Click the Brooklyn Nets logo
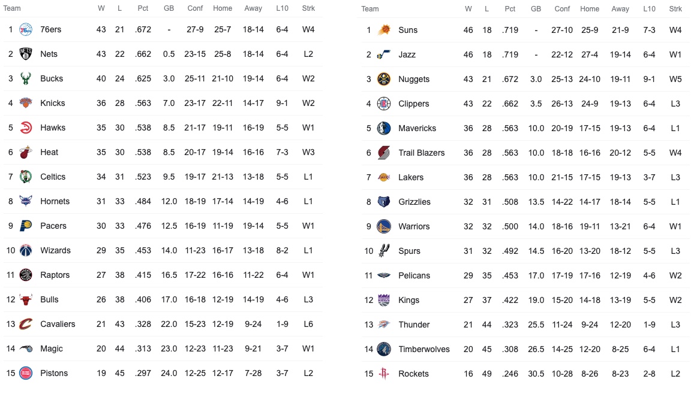 click(26, 54)
